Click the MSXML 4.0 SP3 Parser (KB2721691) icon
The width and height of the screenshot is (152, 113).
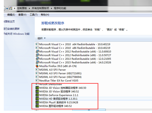click(x=37, y=73)
